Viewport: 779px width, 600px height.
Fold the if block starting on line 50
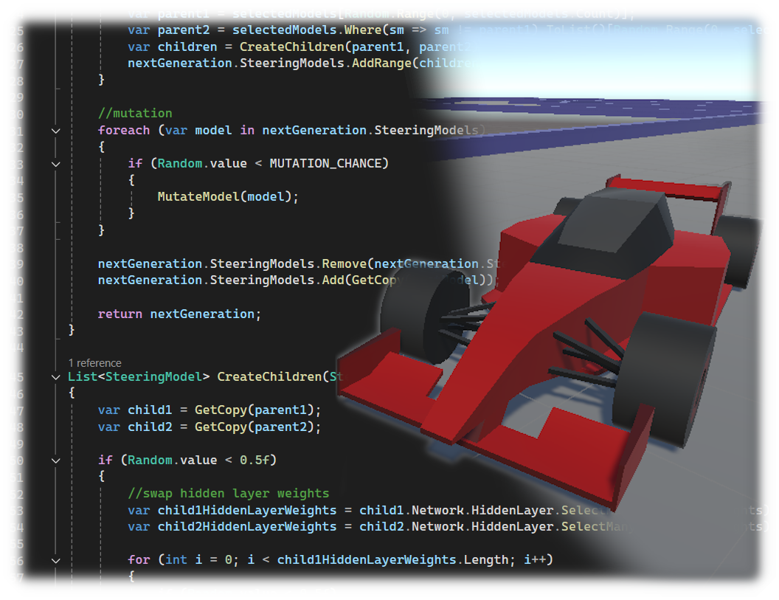coord(56,461)
